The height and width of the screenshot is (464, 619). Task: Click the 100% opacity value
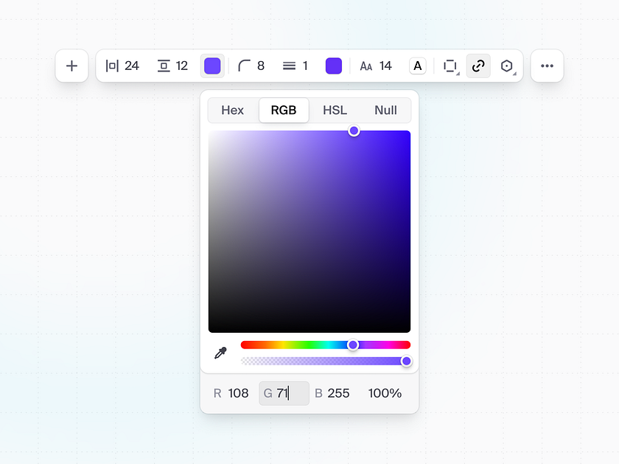(x=385, y=393)
